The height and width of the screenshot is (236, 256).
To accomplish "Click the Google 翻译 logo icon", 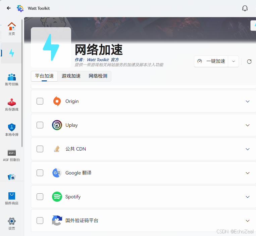I will 57,173.
